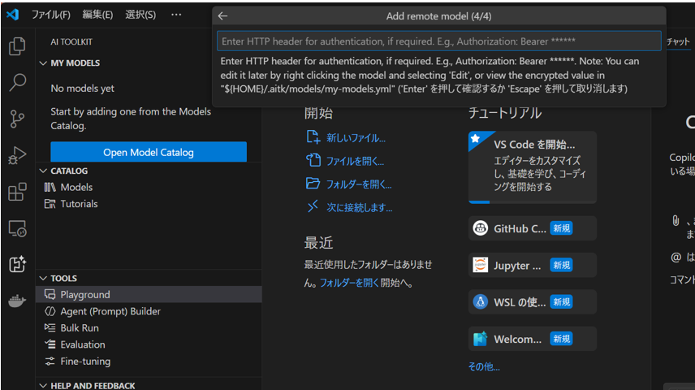Click the AI TOOLKIT panel title

71,41
